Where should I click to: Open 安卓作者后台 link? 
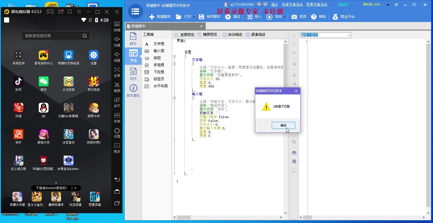click(292, 5)
